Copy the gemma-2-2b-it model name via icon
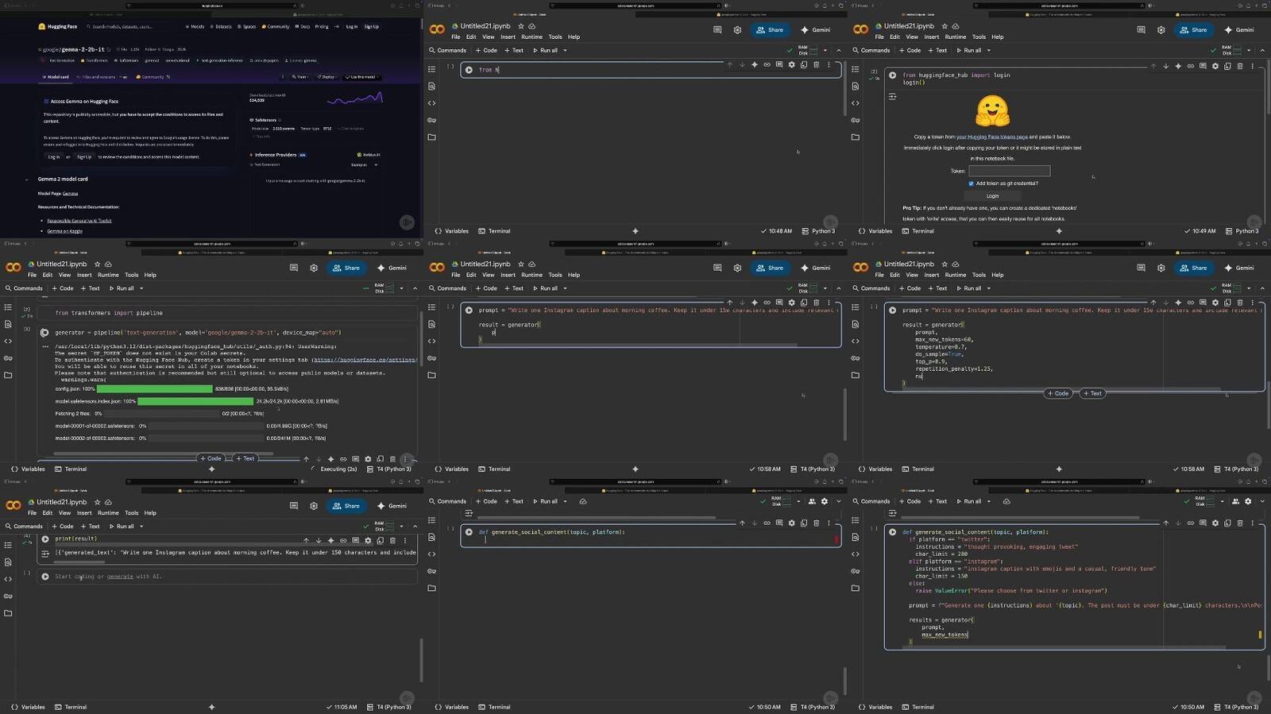The image size is (1271, 714). tap(110, 49)
